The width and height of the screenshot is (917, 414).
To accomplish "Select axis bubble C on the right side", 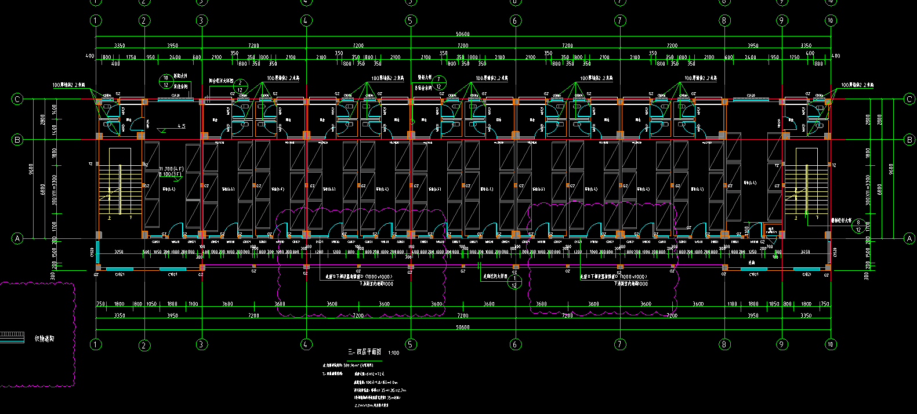I will coord(909,99).
